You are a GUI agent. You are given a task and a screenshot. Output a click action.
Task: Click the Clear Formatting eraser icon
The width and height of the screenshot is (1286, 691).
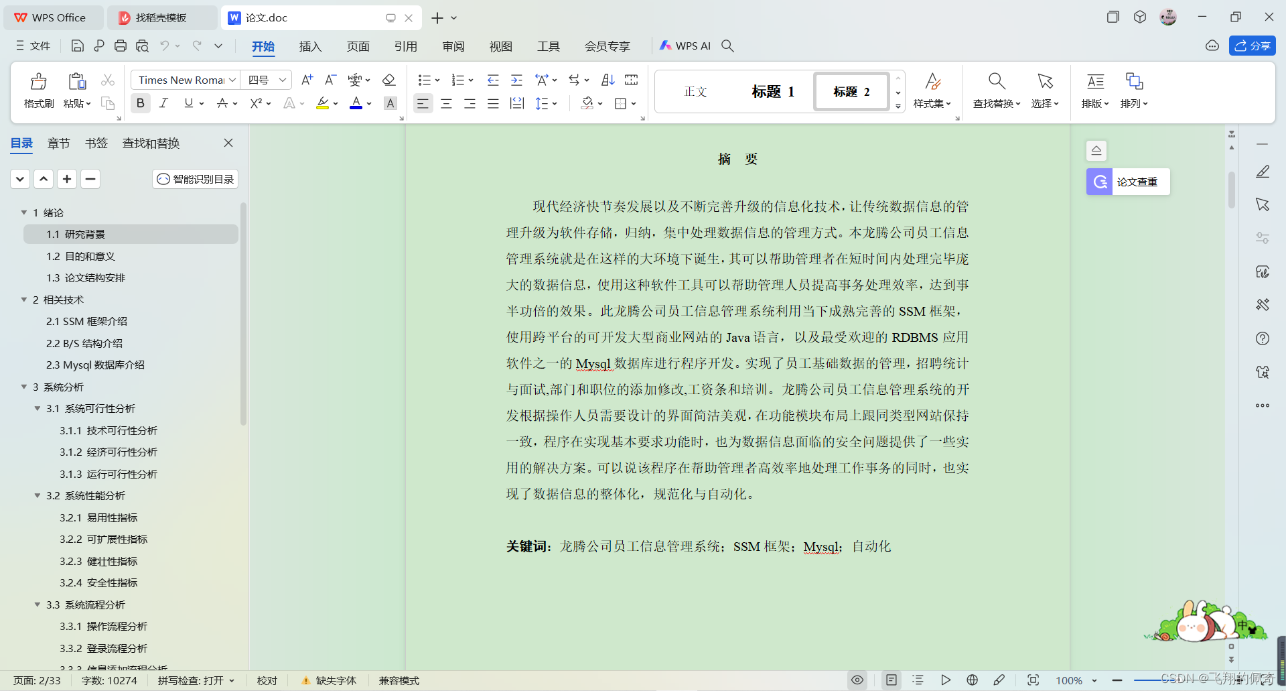pos(388,80)
